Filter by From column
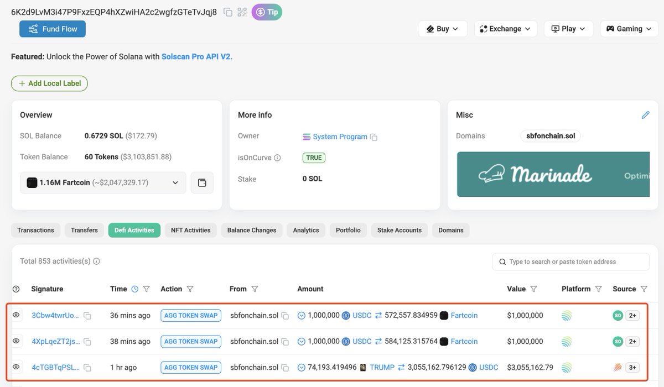 click(x=255, y=289)
